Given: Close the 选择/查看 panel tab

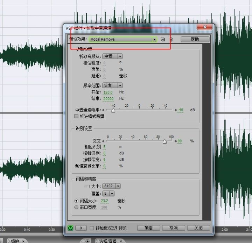Looking at the screenshot, I should pos(121,241).
